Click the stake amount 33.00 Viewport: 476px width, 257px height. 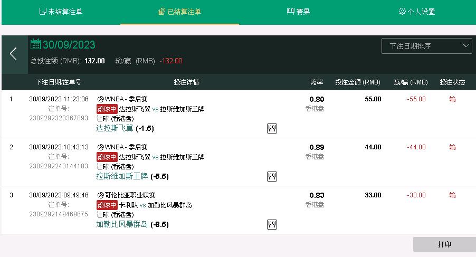point(373,195)
